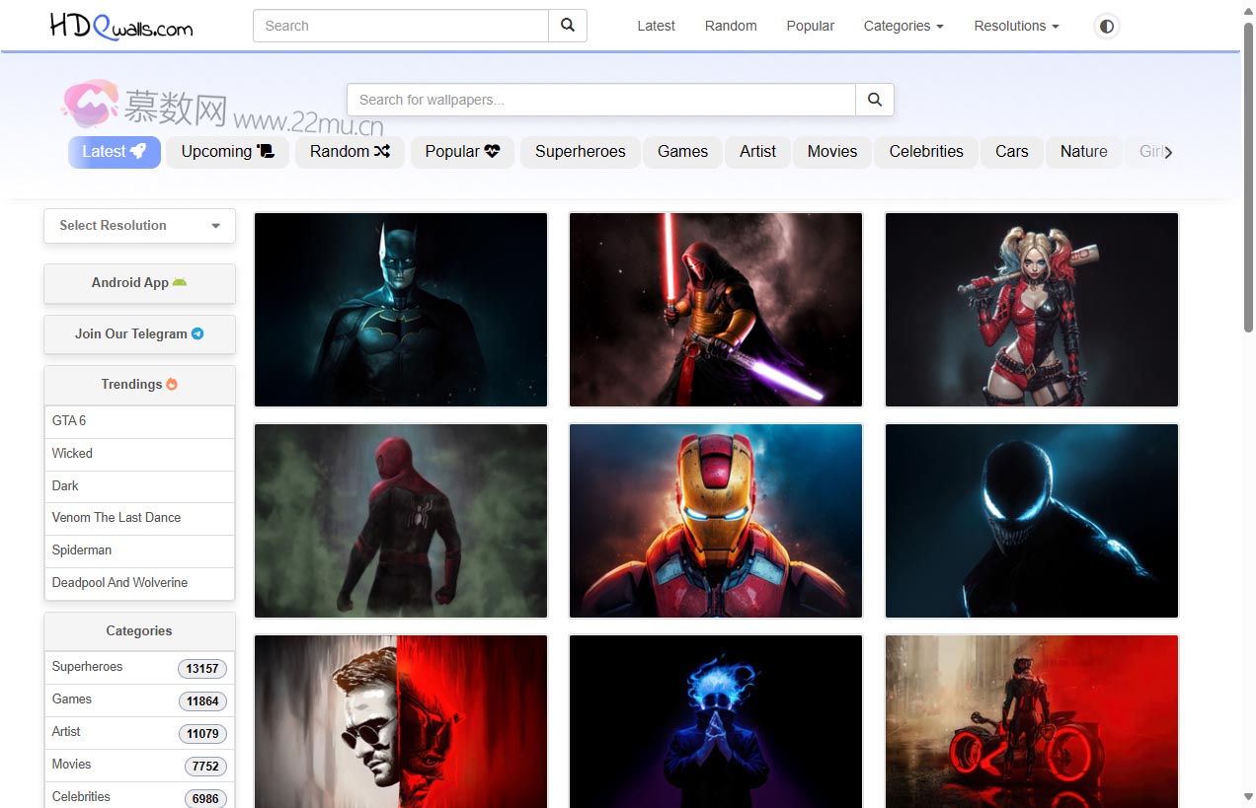Expand the Categories dropdown in navbar

click(903, 27)
